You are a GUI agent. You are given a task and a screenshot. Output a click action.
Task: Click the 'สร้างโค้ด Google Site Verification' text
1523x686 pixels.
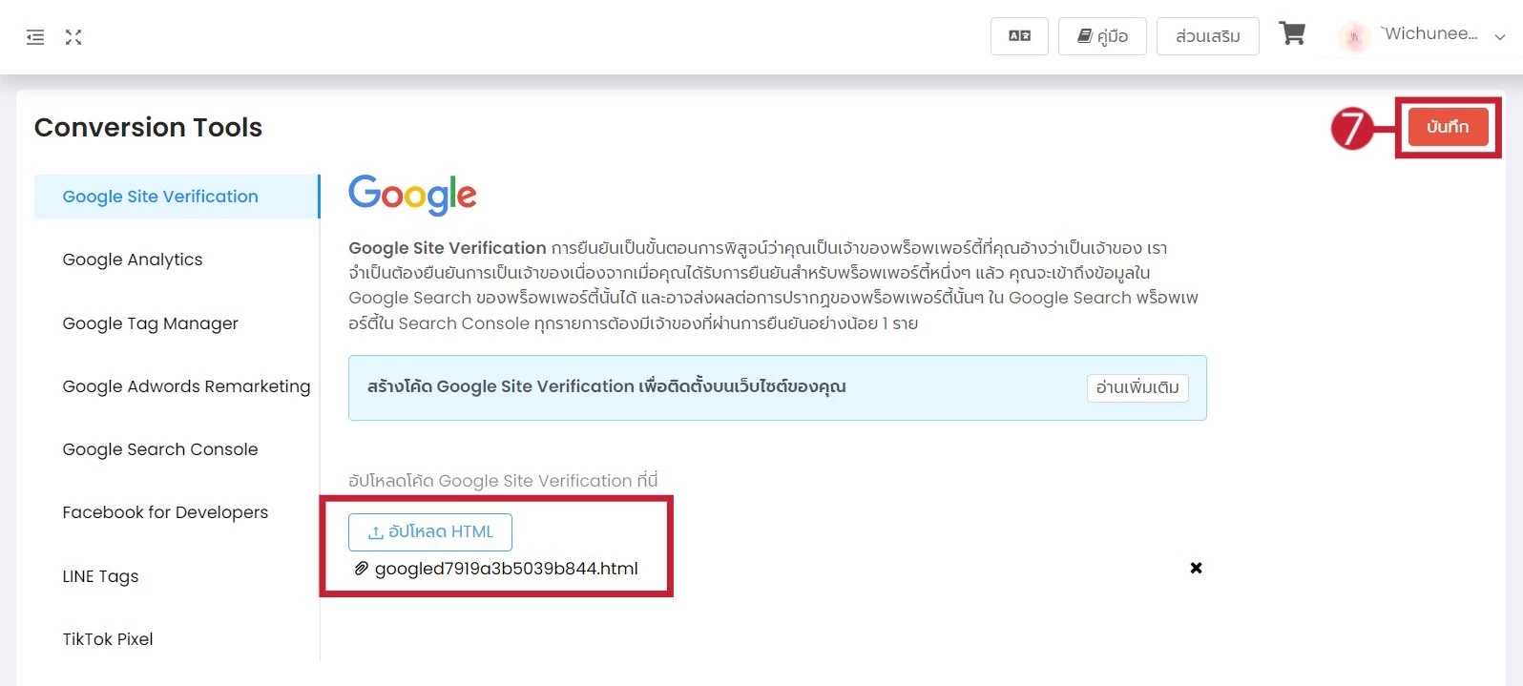tap(606, 386)
